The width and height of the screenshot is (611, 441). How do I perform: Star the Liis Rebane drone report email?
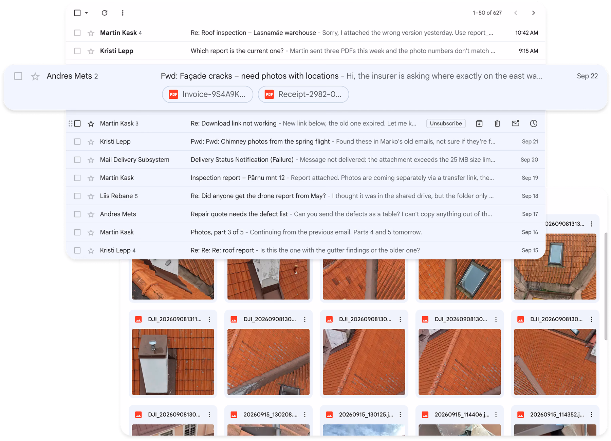(x=91, y=196)
